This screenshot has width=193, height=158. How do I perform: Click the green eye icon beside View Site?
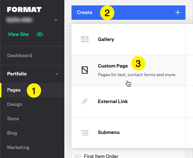(x=40, y=34)
